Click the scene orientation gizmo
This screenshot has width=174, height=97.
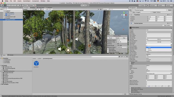(124, 15)
